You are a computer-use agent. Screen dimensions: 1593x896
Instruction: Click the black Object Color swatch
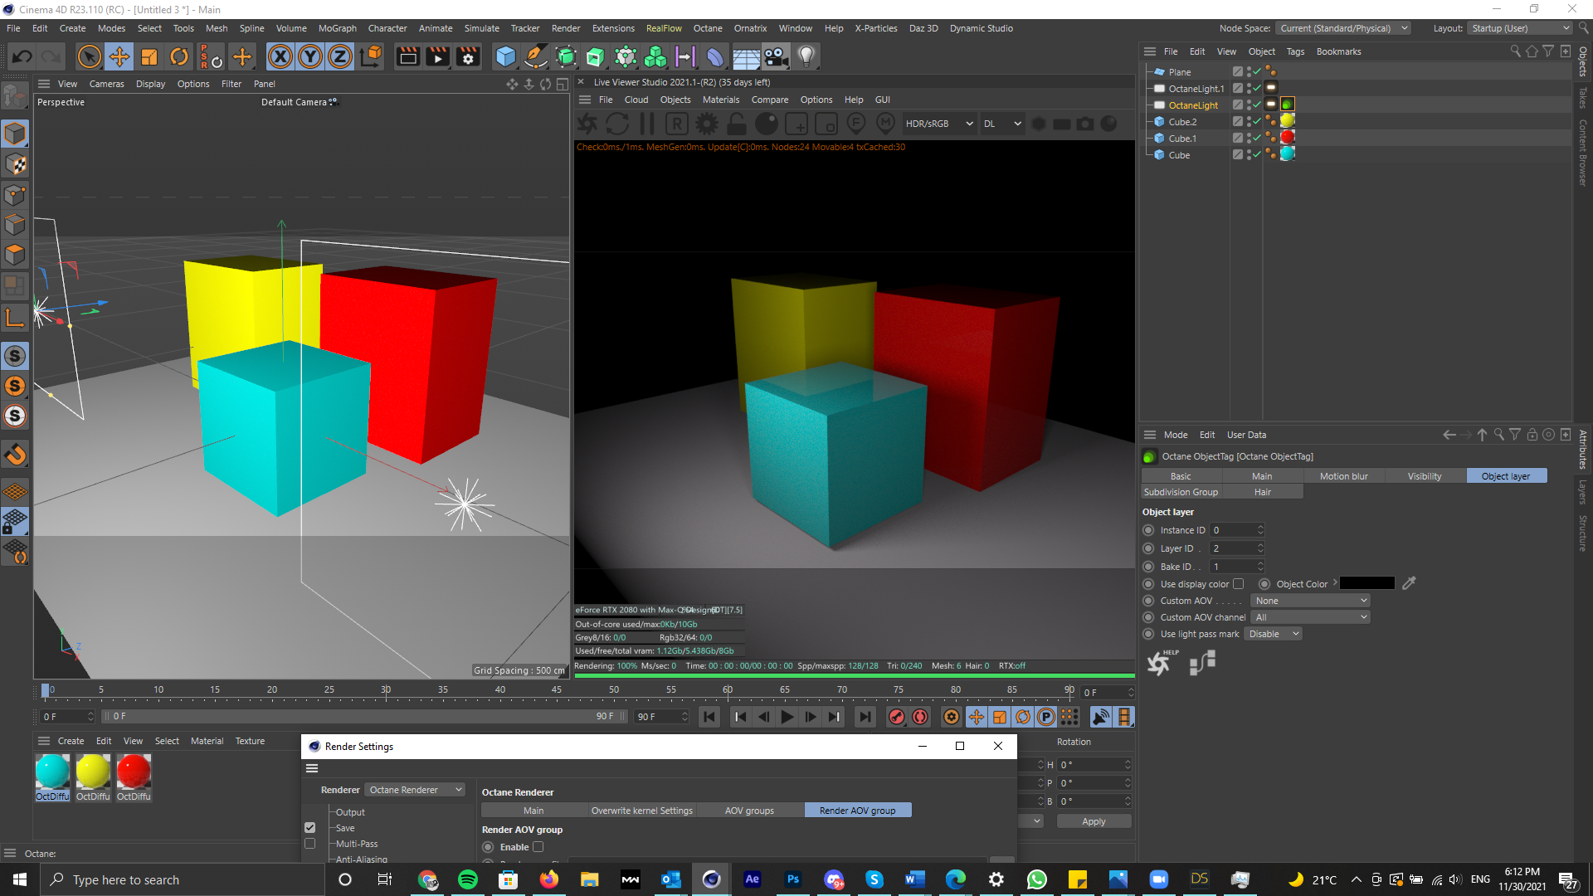[x=1366, y=584]
